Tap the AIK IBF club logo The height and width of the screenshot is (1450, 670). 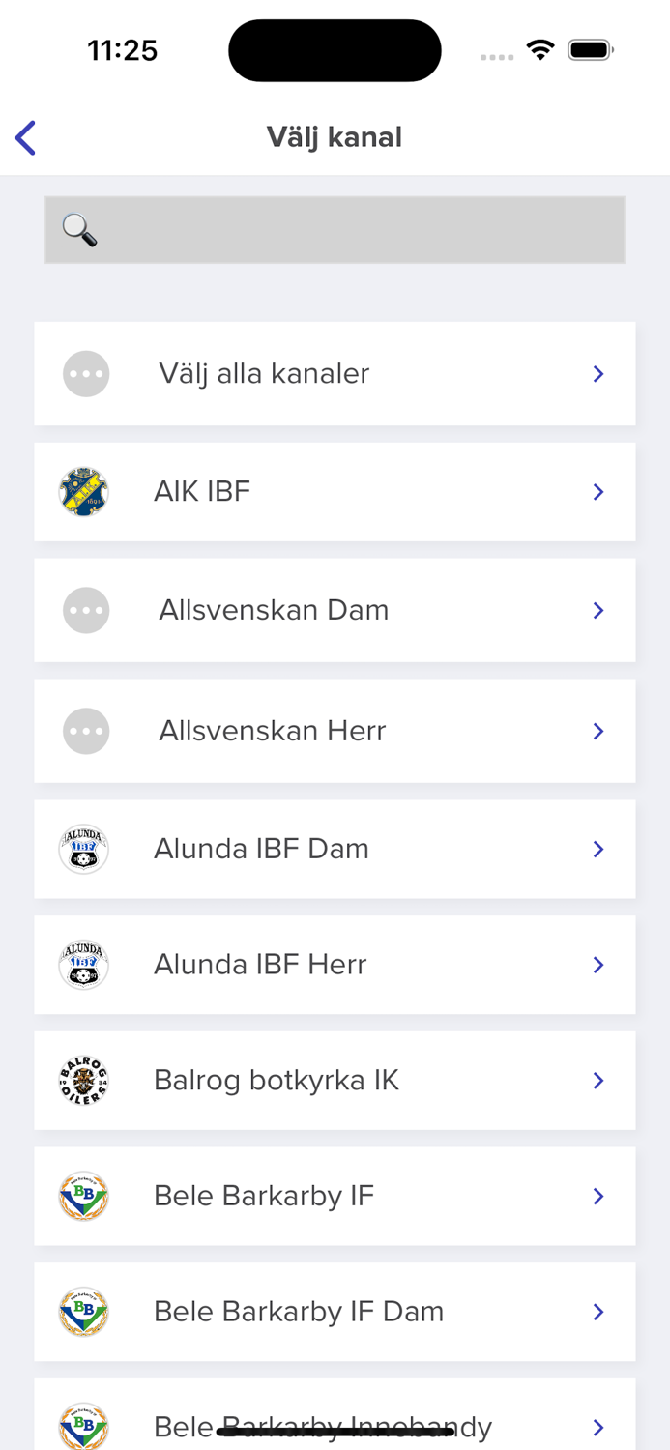pyautogui.click(x=83, y=492)
